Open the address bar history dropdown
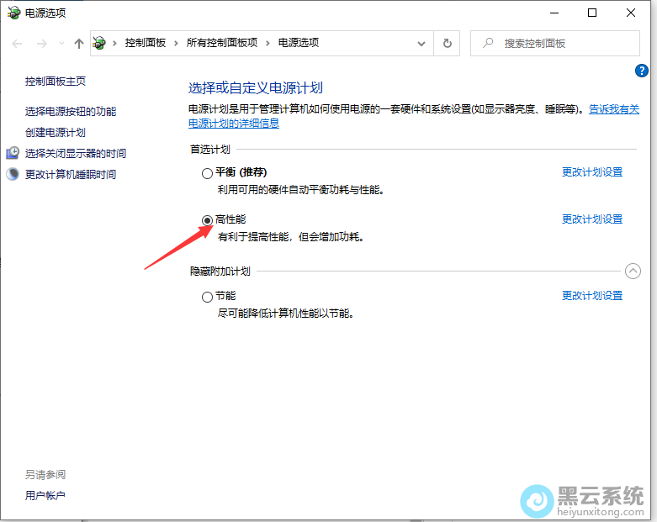This screenshot has height=522, width=657. 422,43
